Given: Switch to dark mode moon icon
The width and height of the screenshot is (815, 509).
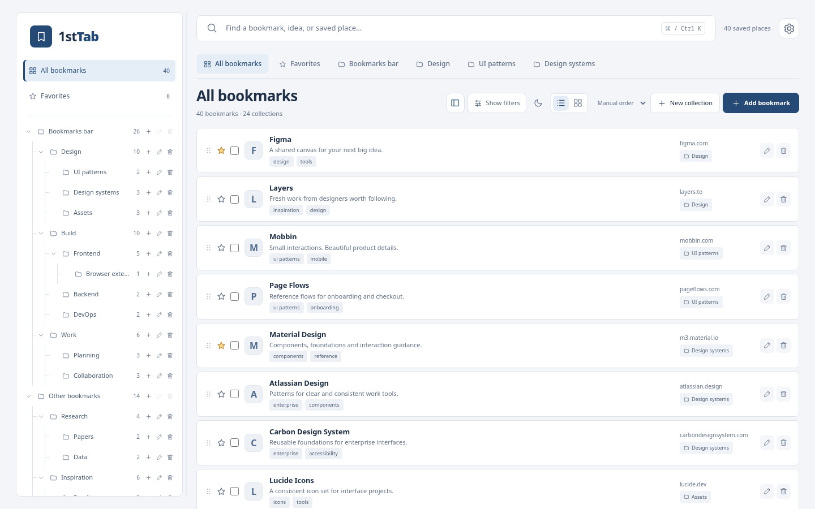Looking at the screenshot, I should (x=538, y=103).
